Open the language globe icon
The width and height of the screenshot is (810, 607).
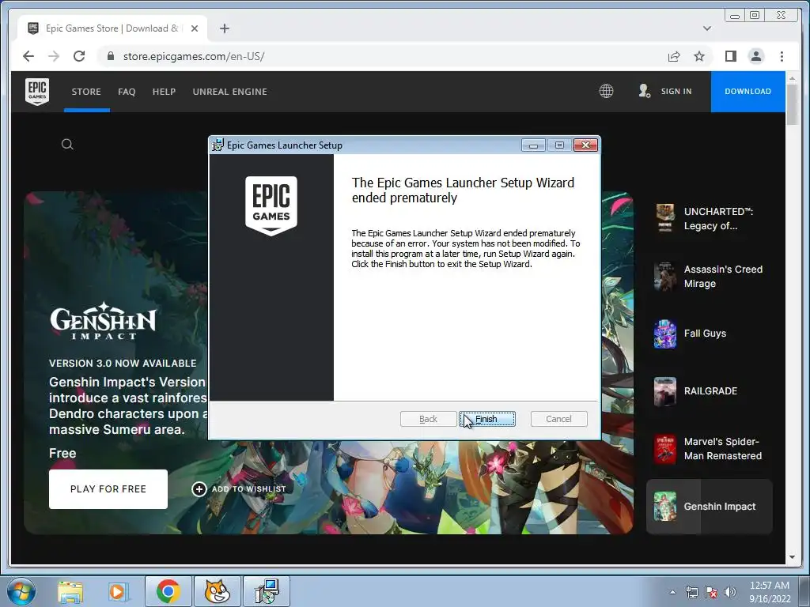606,92
